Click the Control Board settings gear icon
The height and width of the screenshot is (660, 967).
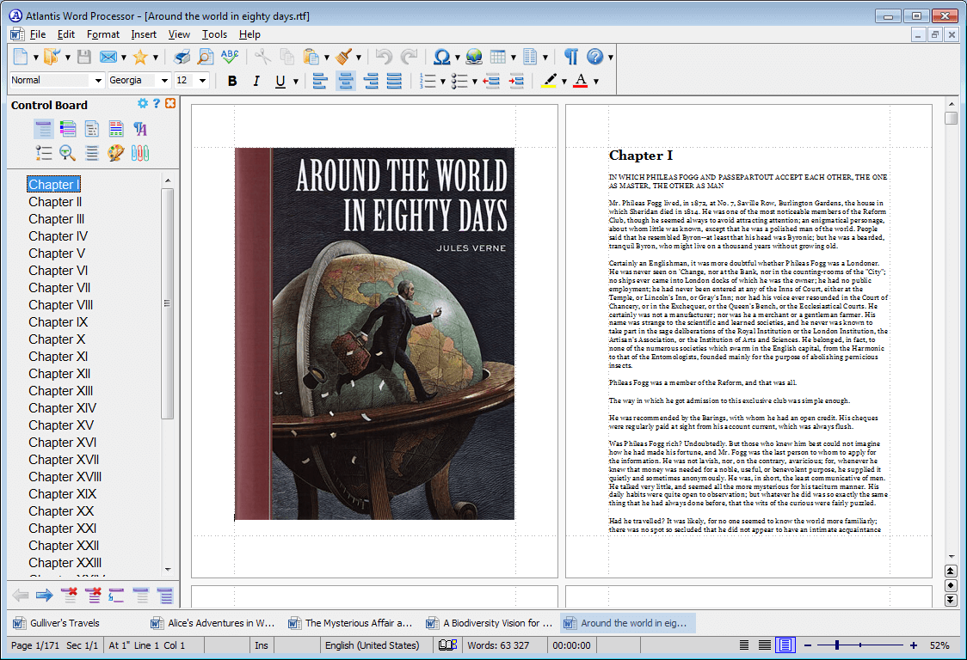coord(143,103)
